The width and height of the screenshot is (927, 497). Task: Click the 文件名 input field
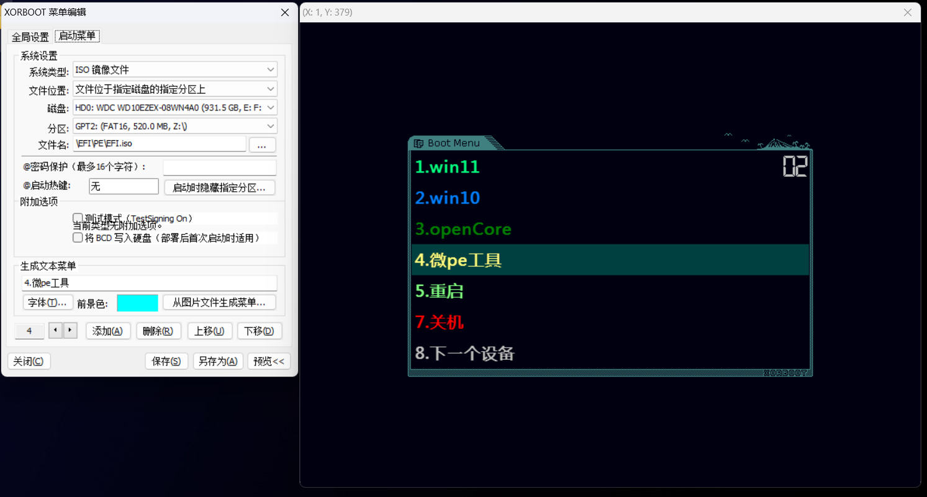click(159, 144)
